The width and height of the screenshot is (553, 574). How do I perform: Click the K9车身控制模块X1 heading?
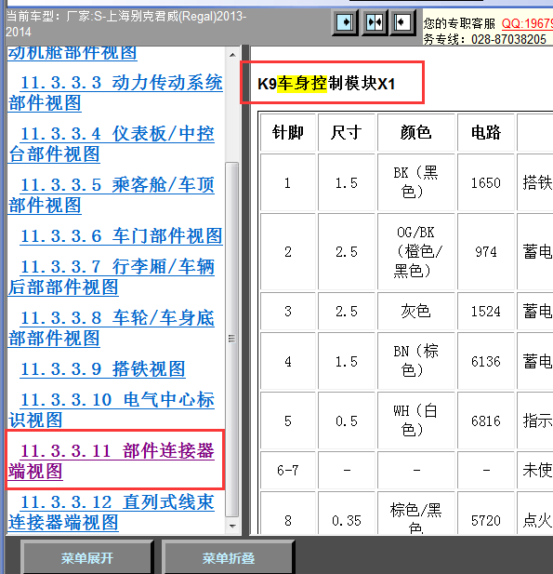[326, 84]
